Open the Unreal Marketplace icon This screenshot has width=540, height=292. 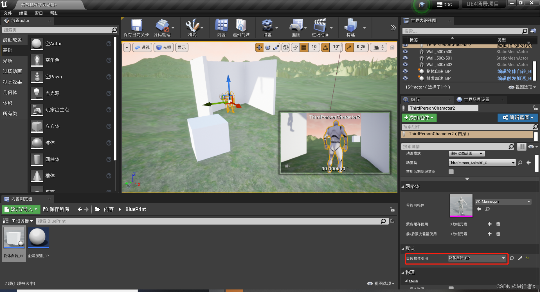tap(241, 26)
